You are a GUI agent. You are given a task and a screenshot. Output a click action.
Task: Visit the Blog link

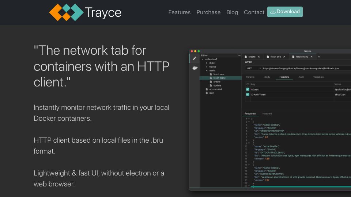pos(232,12)
